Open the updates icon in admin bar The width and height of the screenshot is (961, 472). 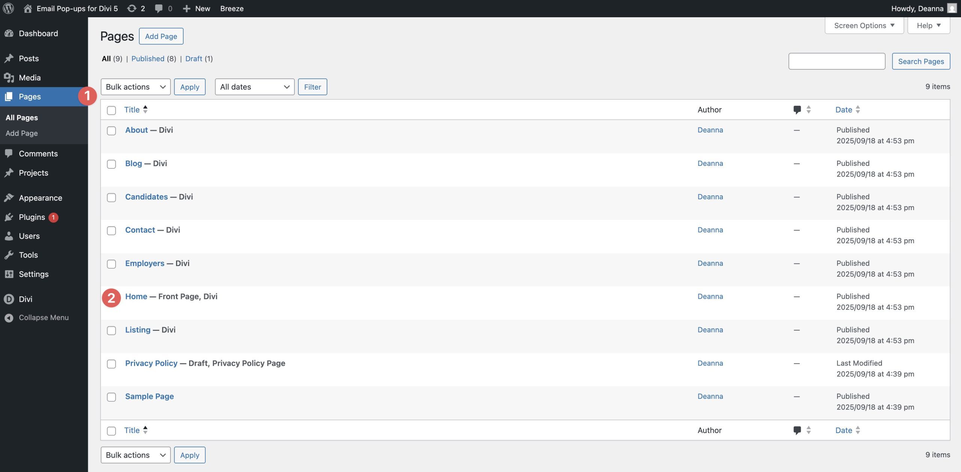[131, 8]
